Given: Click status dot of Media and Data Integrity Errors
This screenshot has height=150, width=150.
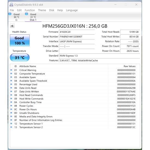Looking at the screenshot, I should coord(11,116).
